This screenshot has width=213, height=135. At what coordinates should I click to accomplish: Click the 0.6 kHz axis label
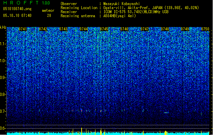(x=3, y=128)
